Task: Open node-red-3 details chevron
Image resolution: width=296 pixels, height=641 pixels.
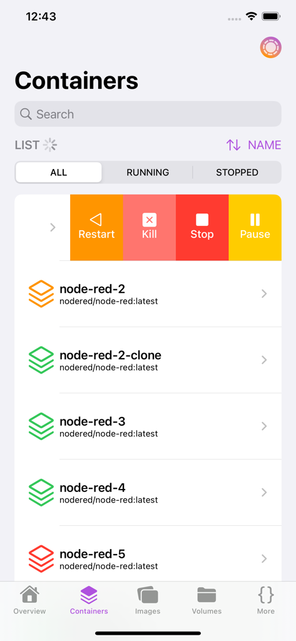Action: click(x=264, y=426)
